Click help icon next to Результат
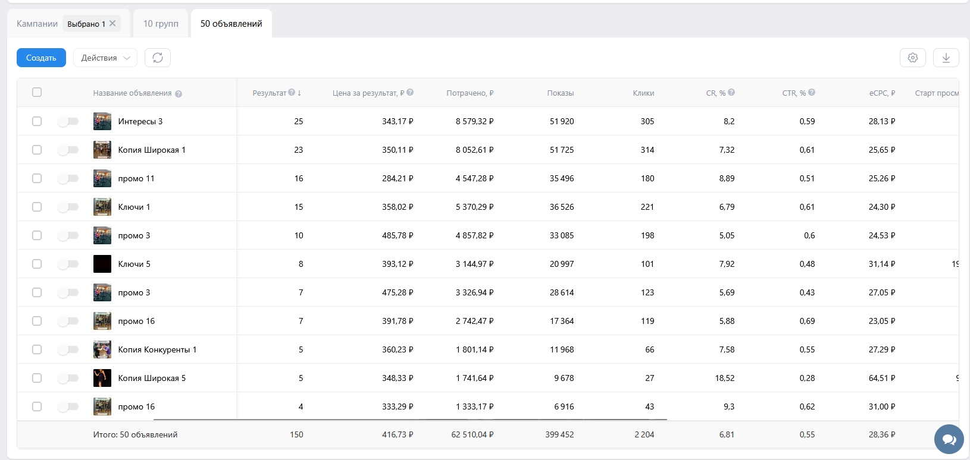Viewport: 970px width, 460px height. pos(292,93)
